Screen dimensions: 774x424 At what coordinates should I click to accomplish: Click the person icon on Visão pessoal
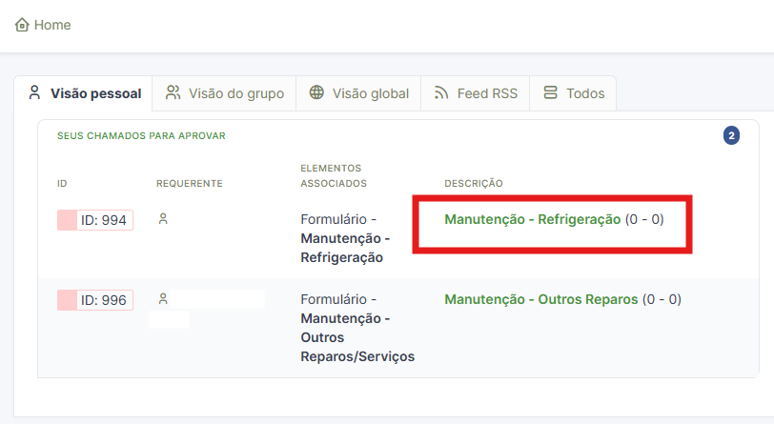point(34,92)
